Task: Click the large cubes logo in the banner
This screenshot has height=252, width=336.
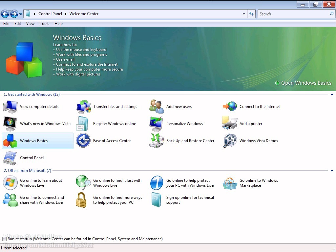Action: point(24,59)
